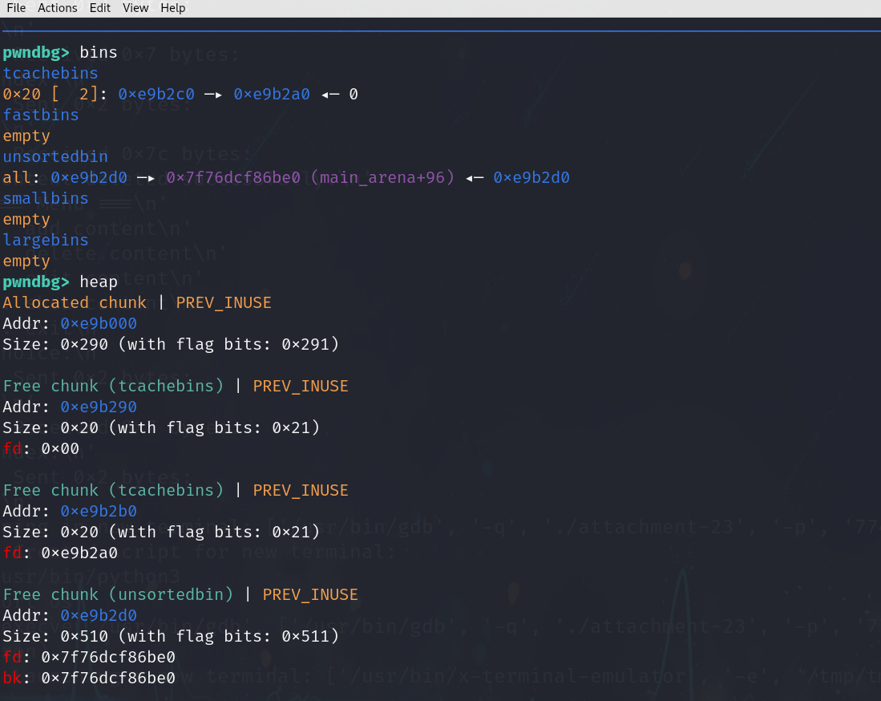Viewport: 881px width, 701px height.
Task: Click the 'smallbins' heading
Action: coord(46,198)
